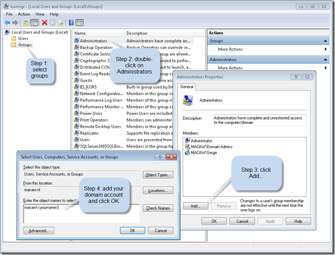Click the Export List toolbar icon
Screen dimensions: 335x255
pos(61,23)
